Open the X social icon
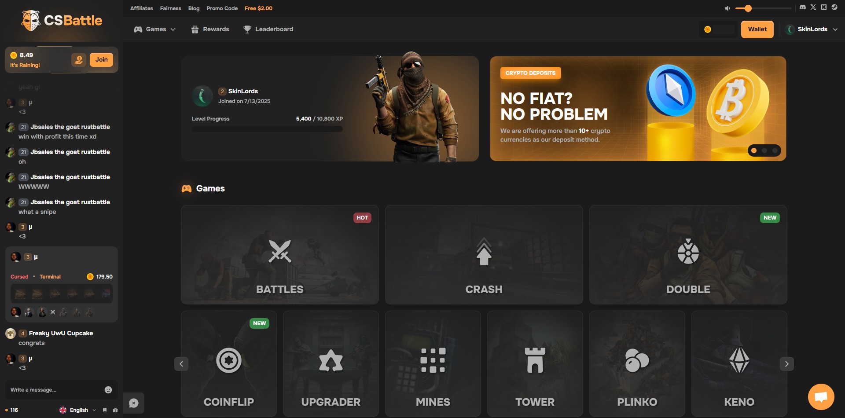The width and height of the screenshot is (845, 418). (x=813, y=7)
